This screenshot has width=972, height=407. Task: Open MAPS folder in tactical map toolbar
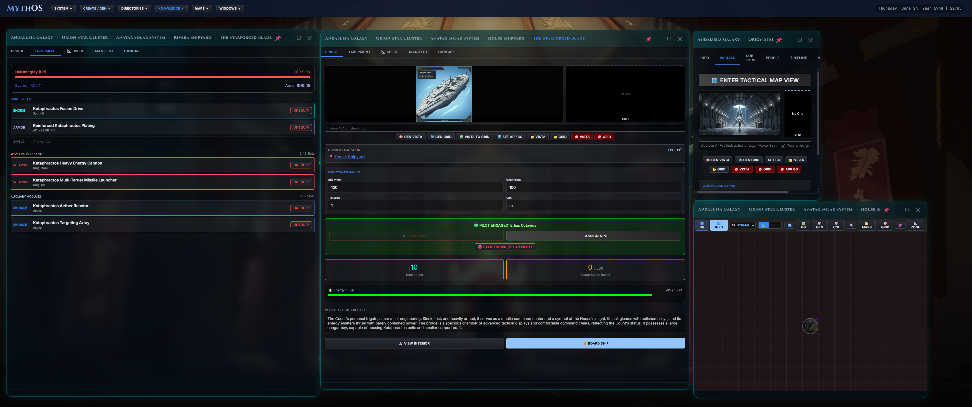point(867,225)
